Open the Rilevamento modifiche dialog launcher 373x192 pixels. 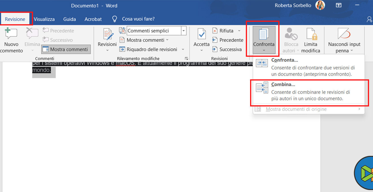(x=186, y=58)
